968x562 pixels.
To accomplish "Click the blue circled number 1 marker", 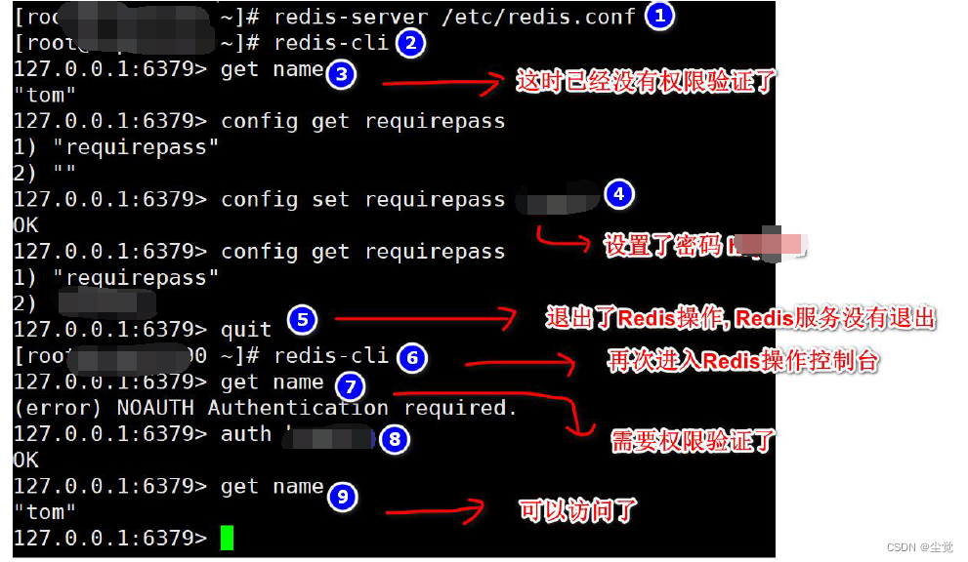I will pyautogui.click(x=659, y=15).
